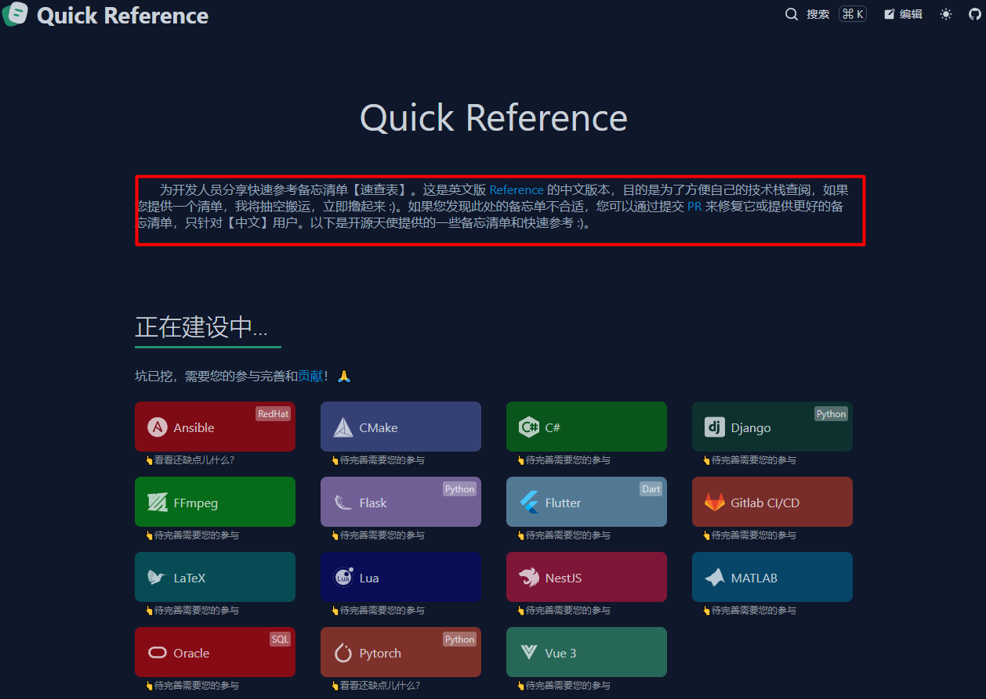
Task: Open the Lua reference card
Action: [x=401, y=577]
